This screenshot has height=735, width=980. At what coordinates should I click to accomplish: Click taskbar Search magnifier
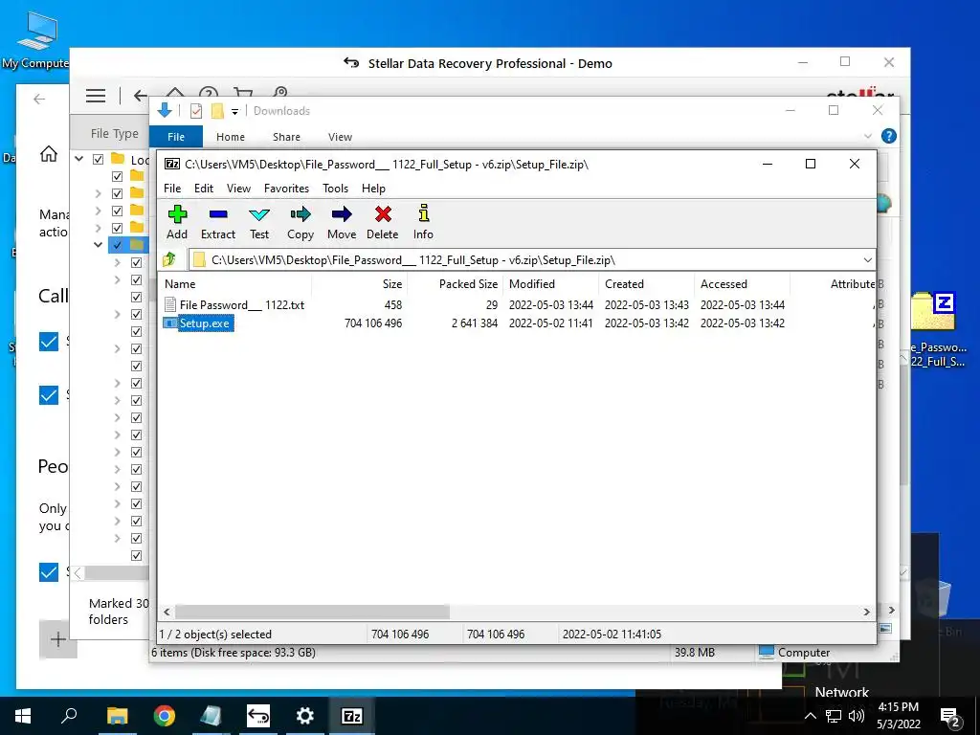pyautogui.click(x=69, y=715)
